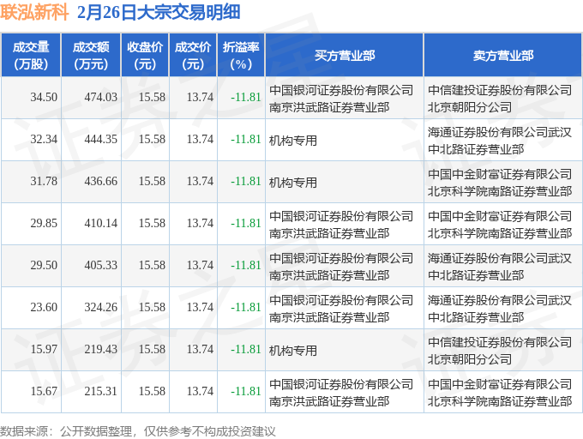
Task: Click the volume value 15.67
Action: (x=44, y=392)
